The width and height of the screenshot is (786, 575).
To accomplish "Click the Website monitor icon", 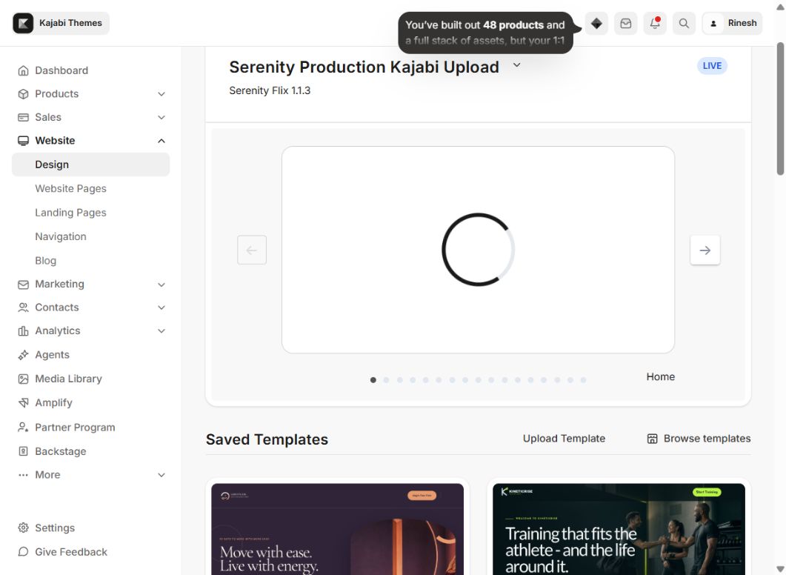I will pos(23,141).
